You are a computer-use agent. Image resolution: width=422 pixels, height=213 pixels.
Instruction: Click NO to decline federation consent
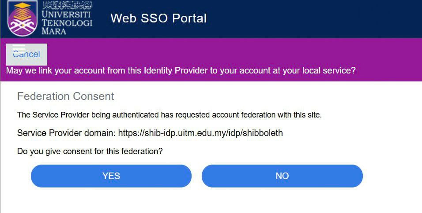click(282, 176)
